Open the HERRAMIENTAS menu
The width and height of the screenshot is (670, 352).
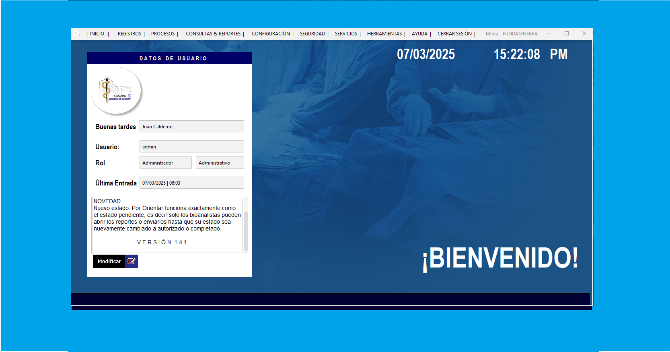(384, 34)
